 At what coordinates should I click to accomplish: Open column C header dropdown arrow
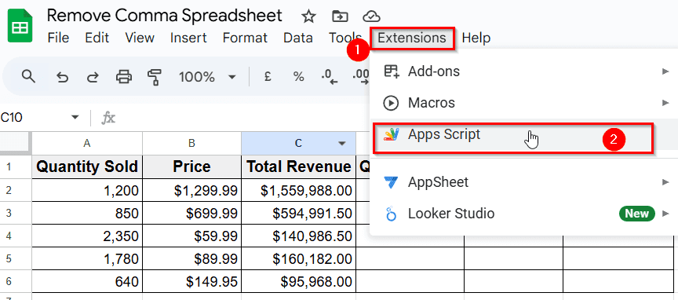[342, 143]
